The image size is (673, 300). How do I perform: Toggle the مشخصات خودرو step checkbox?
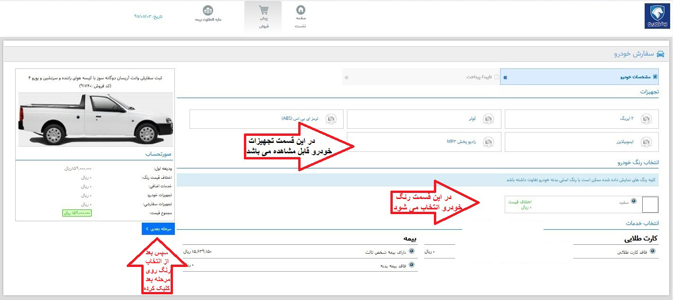click(655, 76)
